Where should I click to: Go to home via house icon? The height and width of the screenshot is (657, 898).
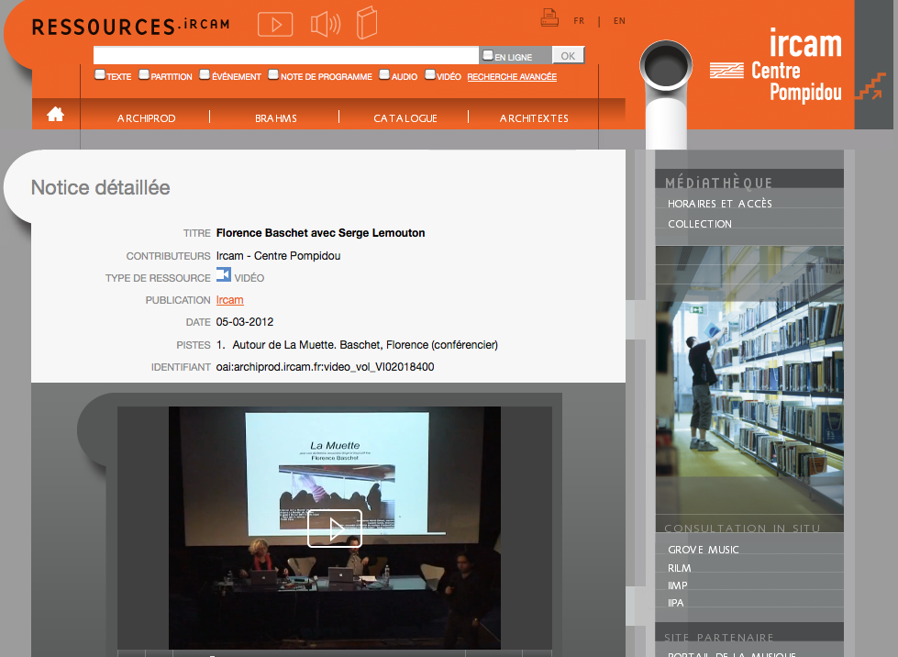click(56, 114)
